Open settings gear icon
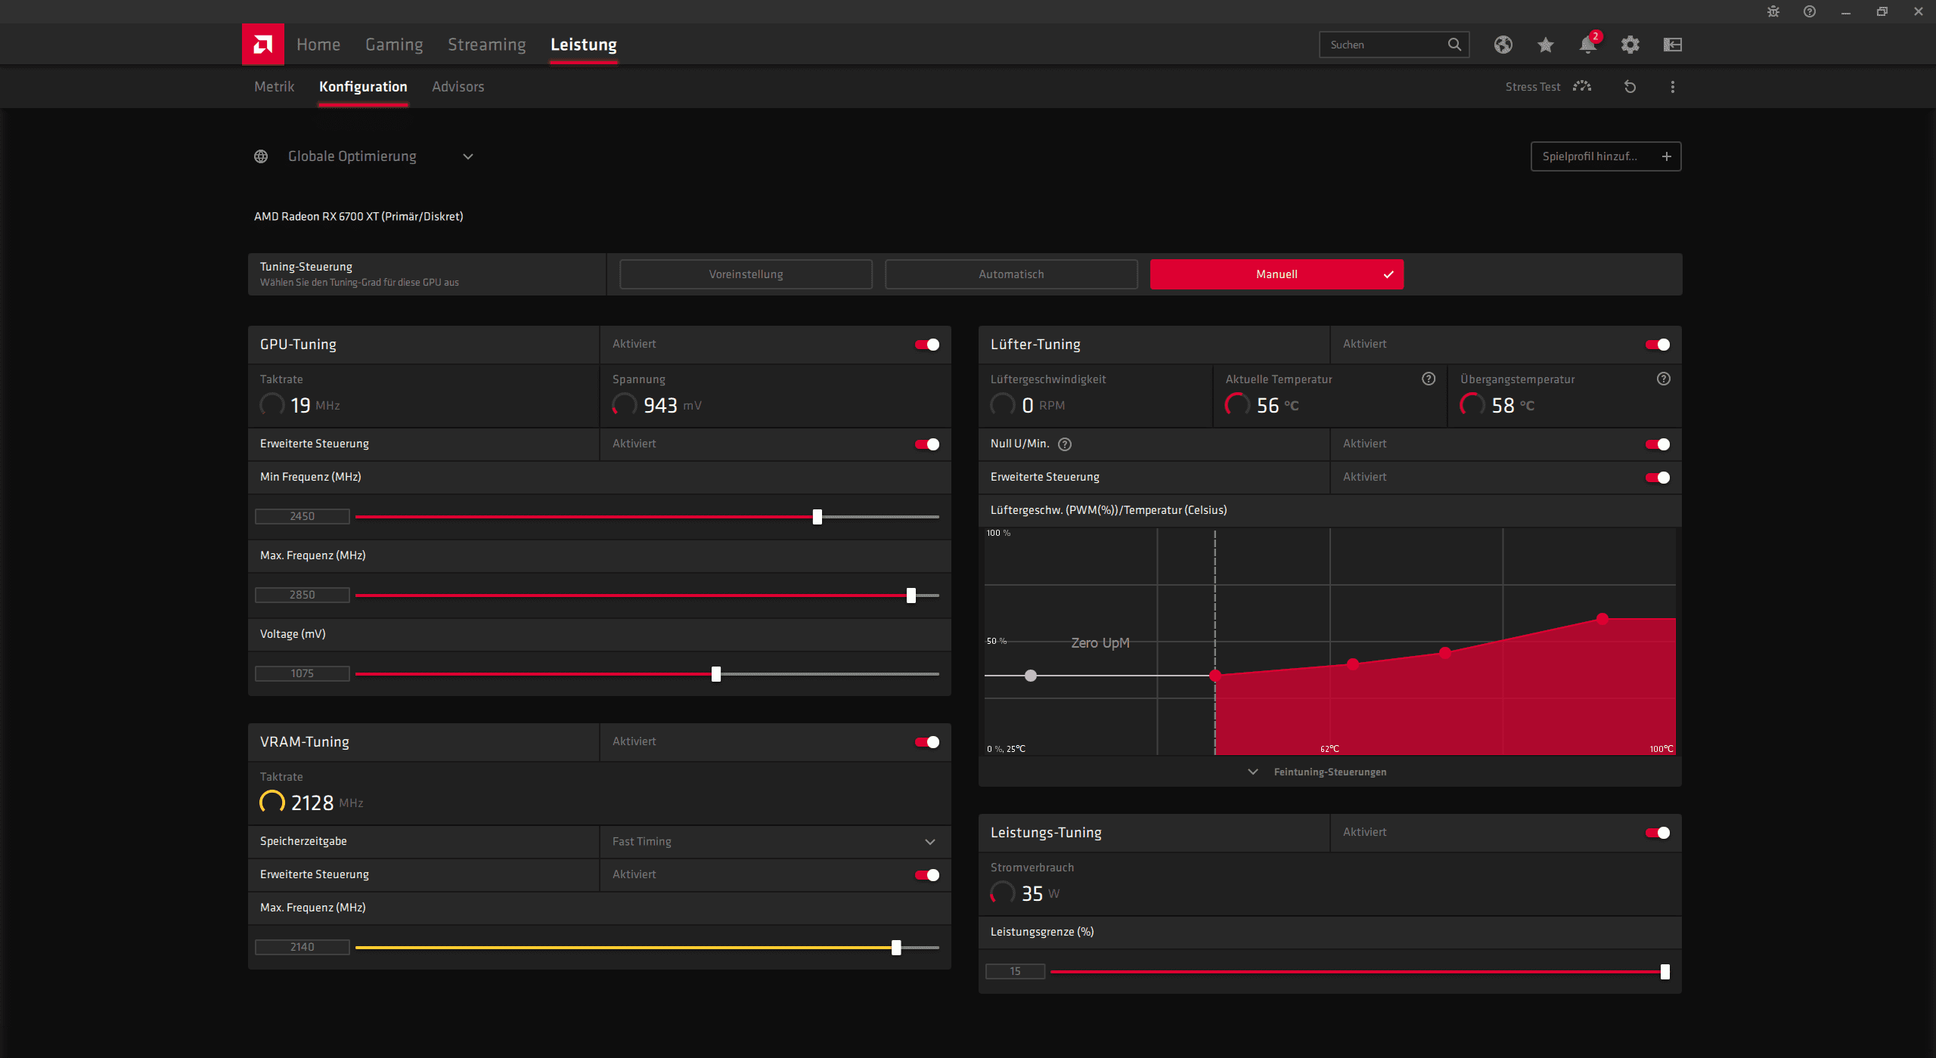Screen dimensions: 1936x1058 coord(1630,45)
